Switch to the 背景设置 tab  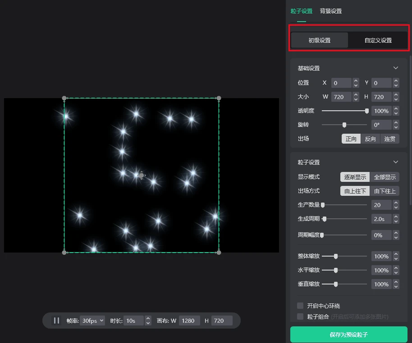tap(331, 11)
